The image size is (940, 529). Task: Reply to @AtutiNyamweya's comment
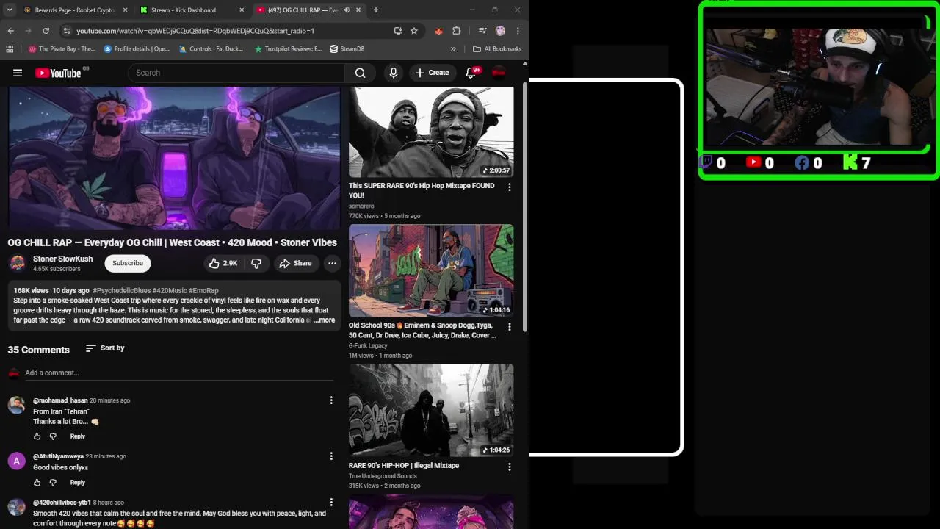[x=77, y=483]
